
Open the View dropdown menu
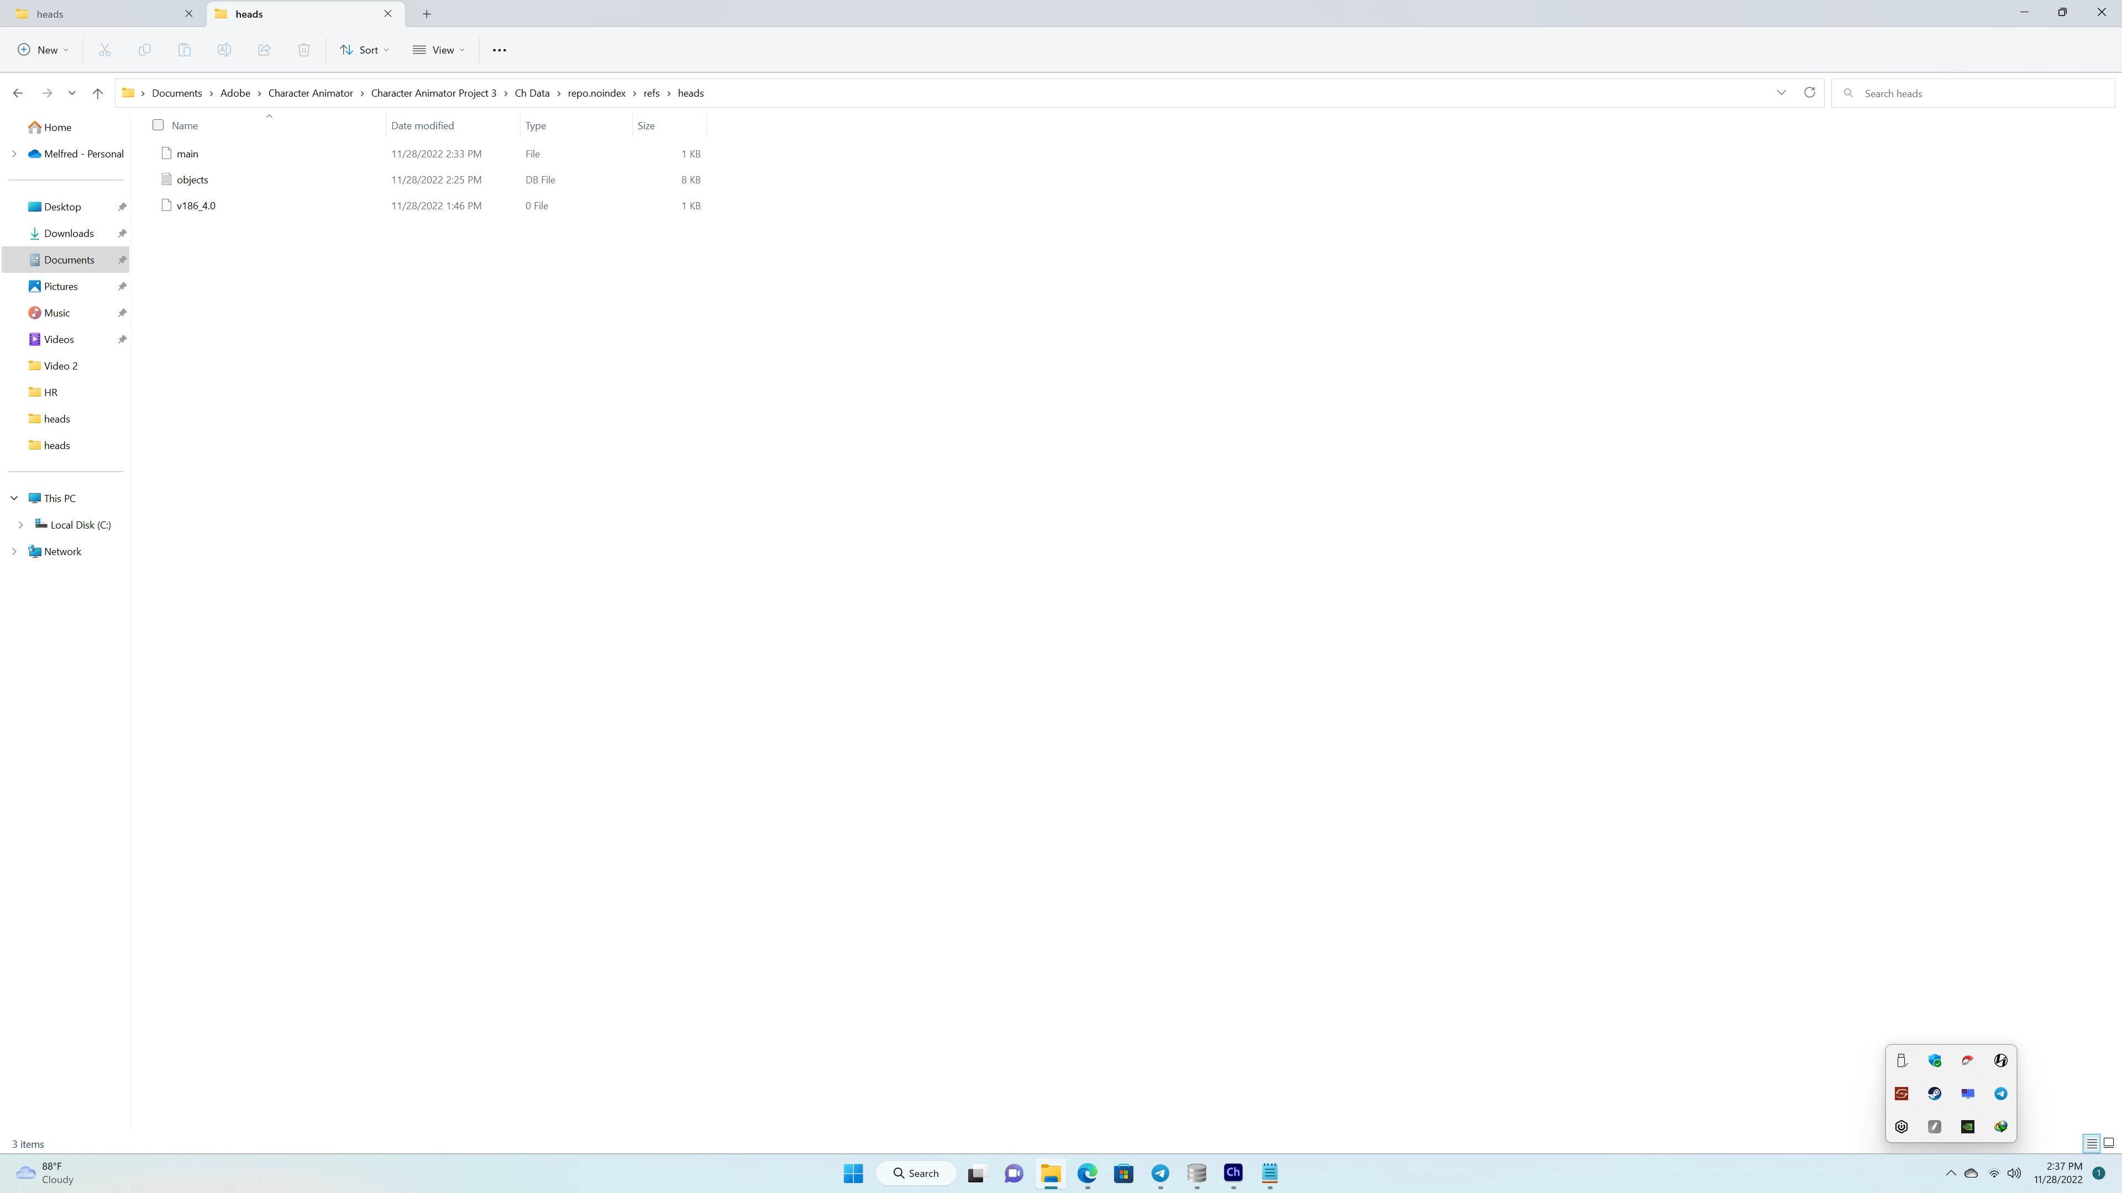click(x=439, y=50)
